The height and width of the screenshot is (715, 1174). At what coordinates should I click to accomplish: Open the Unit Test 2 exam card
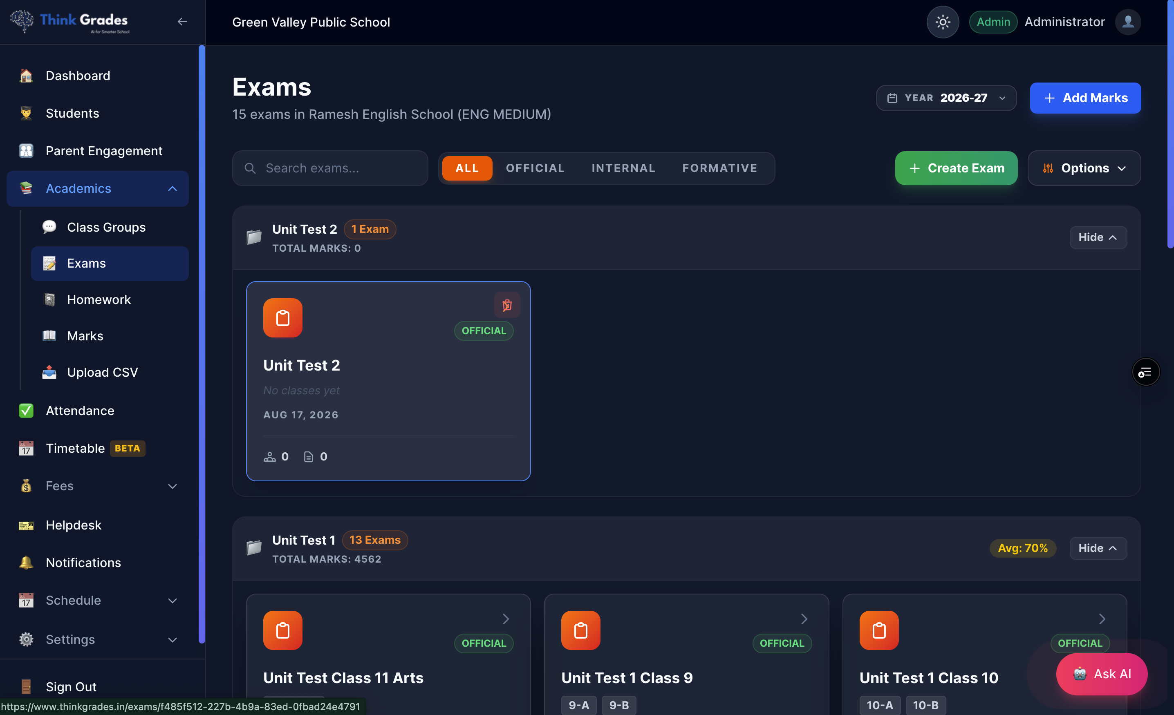pos(388,381)
